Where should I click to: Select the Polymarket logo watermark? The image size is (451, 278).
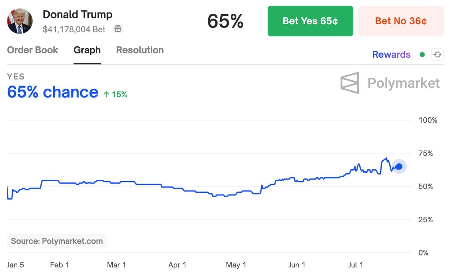pyautogui.click(x=389, y=83)
